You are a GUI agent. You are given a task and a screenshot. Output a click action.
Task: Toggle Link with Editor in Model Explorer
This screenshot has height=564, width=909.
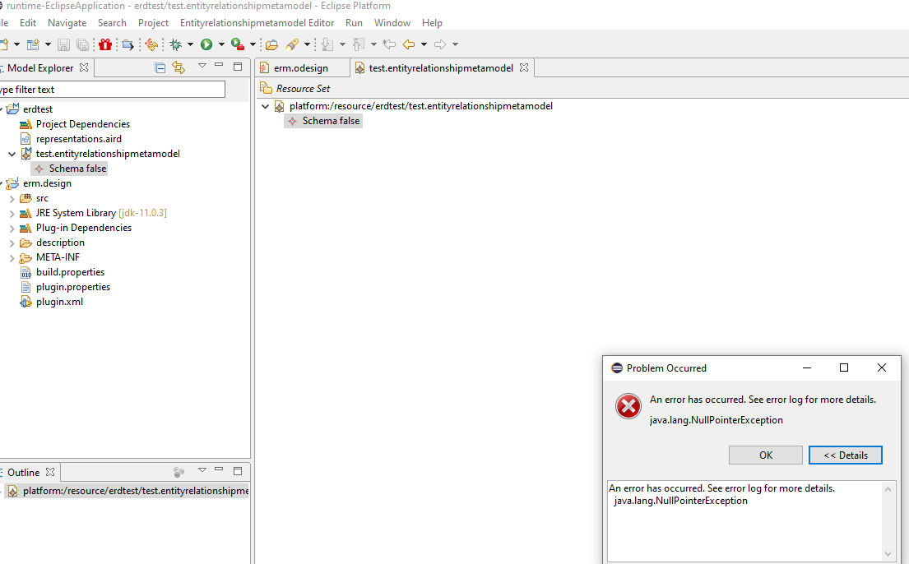coord(179,67)
